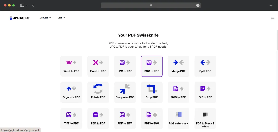Click the Crop PDF crop-mark icon
This screenshot has width=278, height=132.
(x=152, y=89)
